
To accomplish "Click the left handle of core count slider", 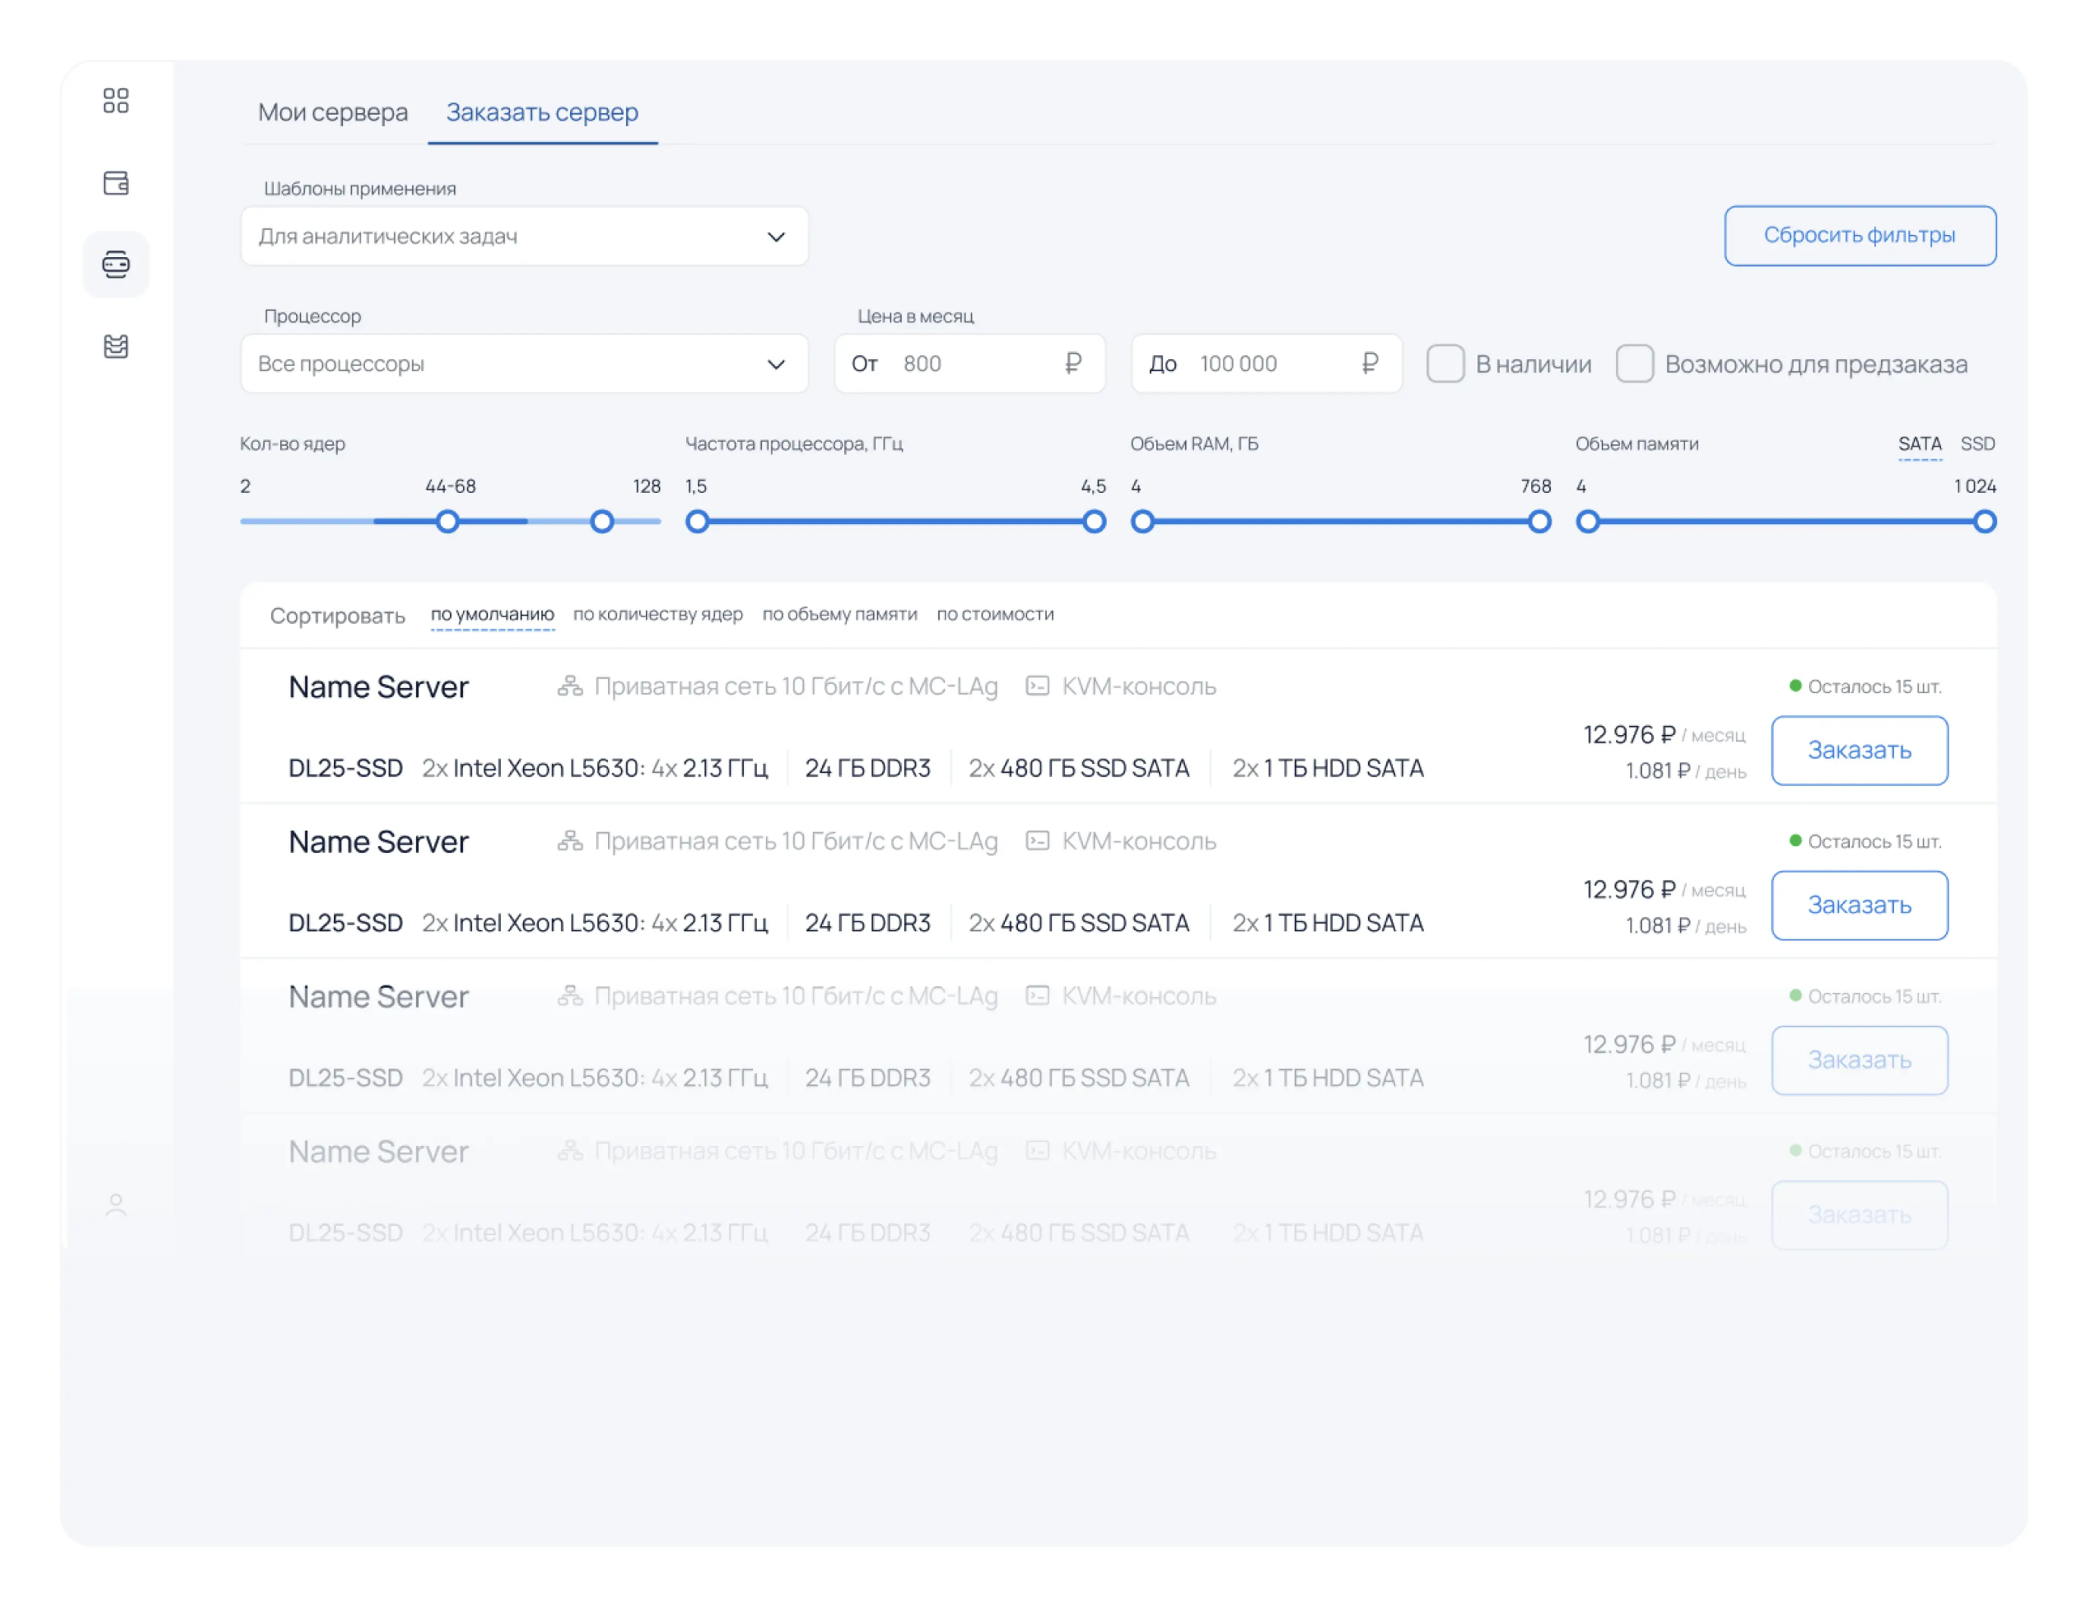I will pyautogui.click(x=447, y=522).
